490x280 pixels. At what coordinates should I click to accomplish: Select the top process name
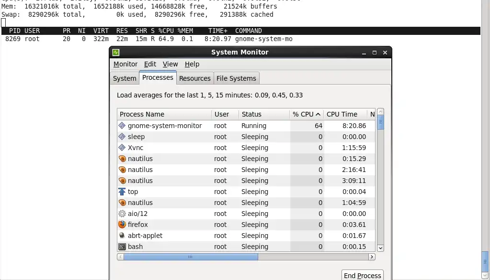pyautogui.click(x=133, y=192)
